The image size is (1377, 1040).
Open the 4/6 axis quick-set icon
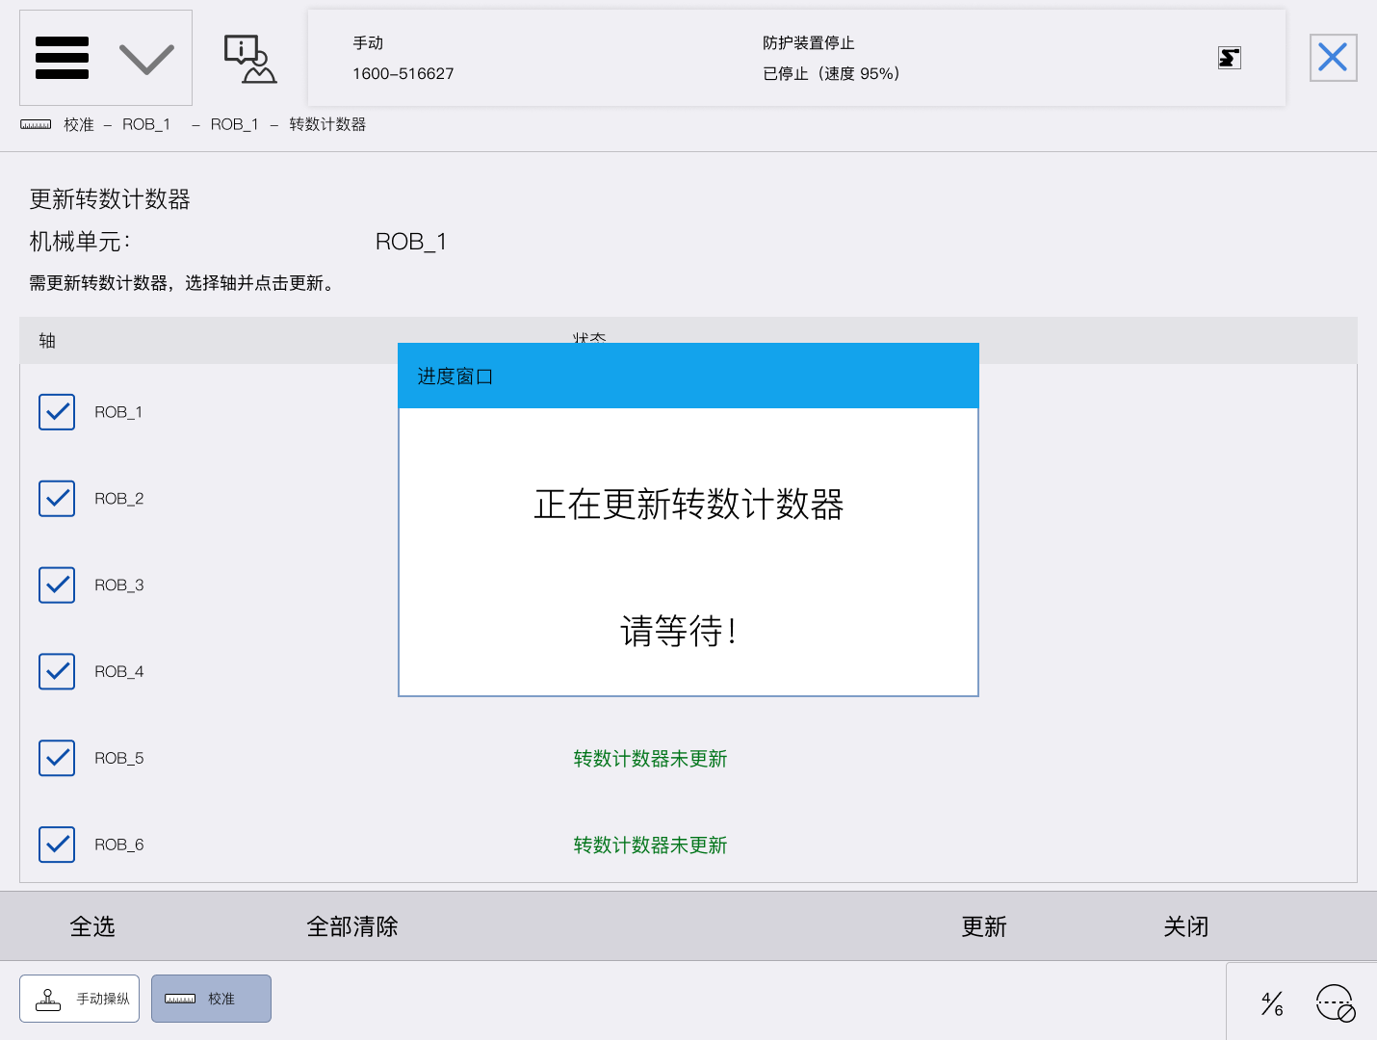coord(1272,1003)
